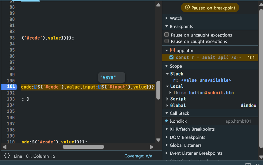263x165 pixels.
Task: Click the editor scroll-down arrow
Action: tap(158, 140)
